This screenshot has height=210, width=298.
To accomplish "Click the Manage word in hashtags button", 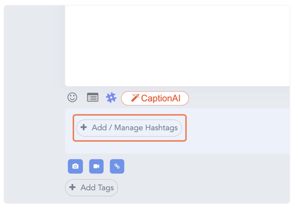I will pos(129,128).
